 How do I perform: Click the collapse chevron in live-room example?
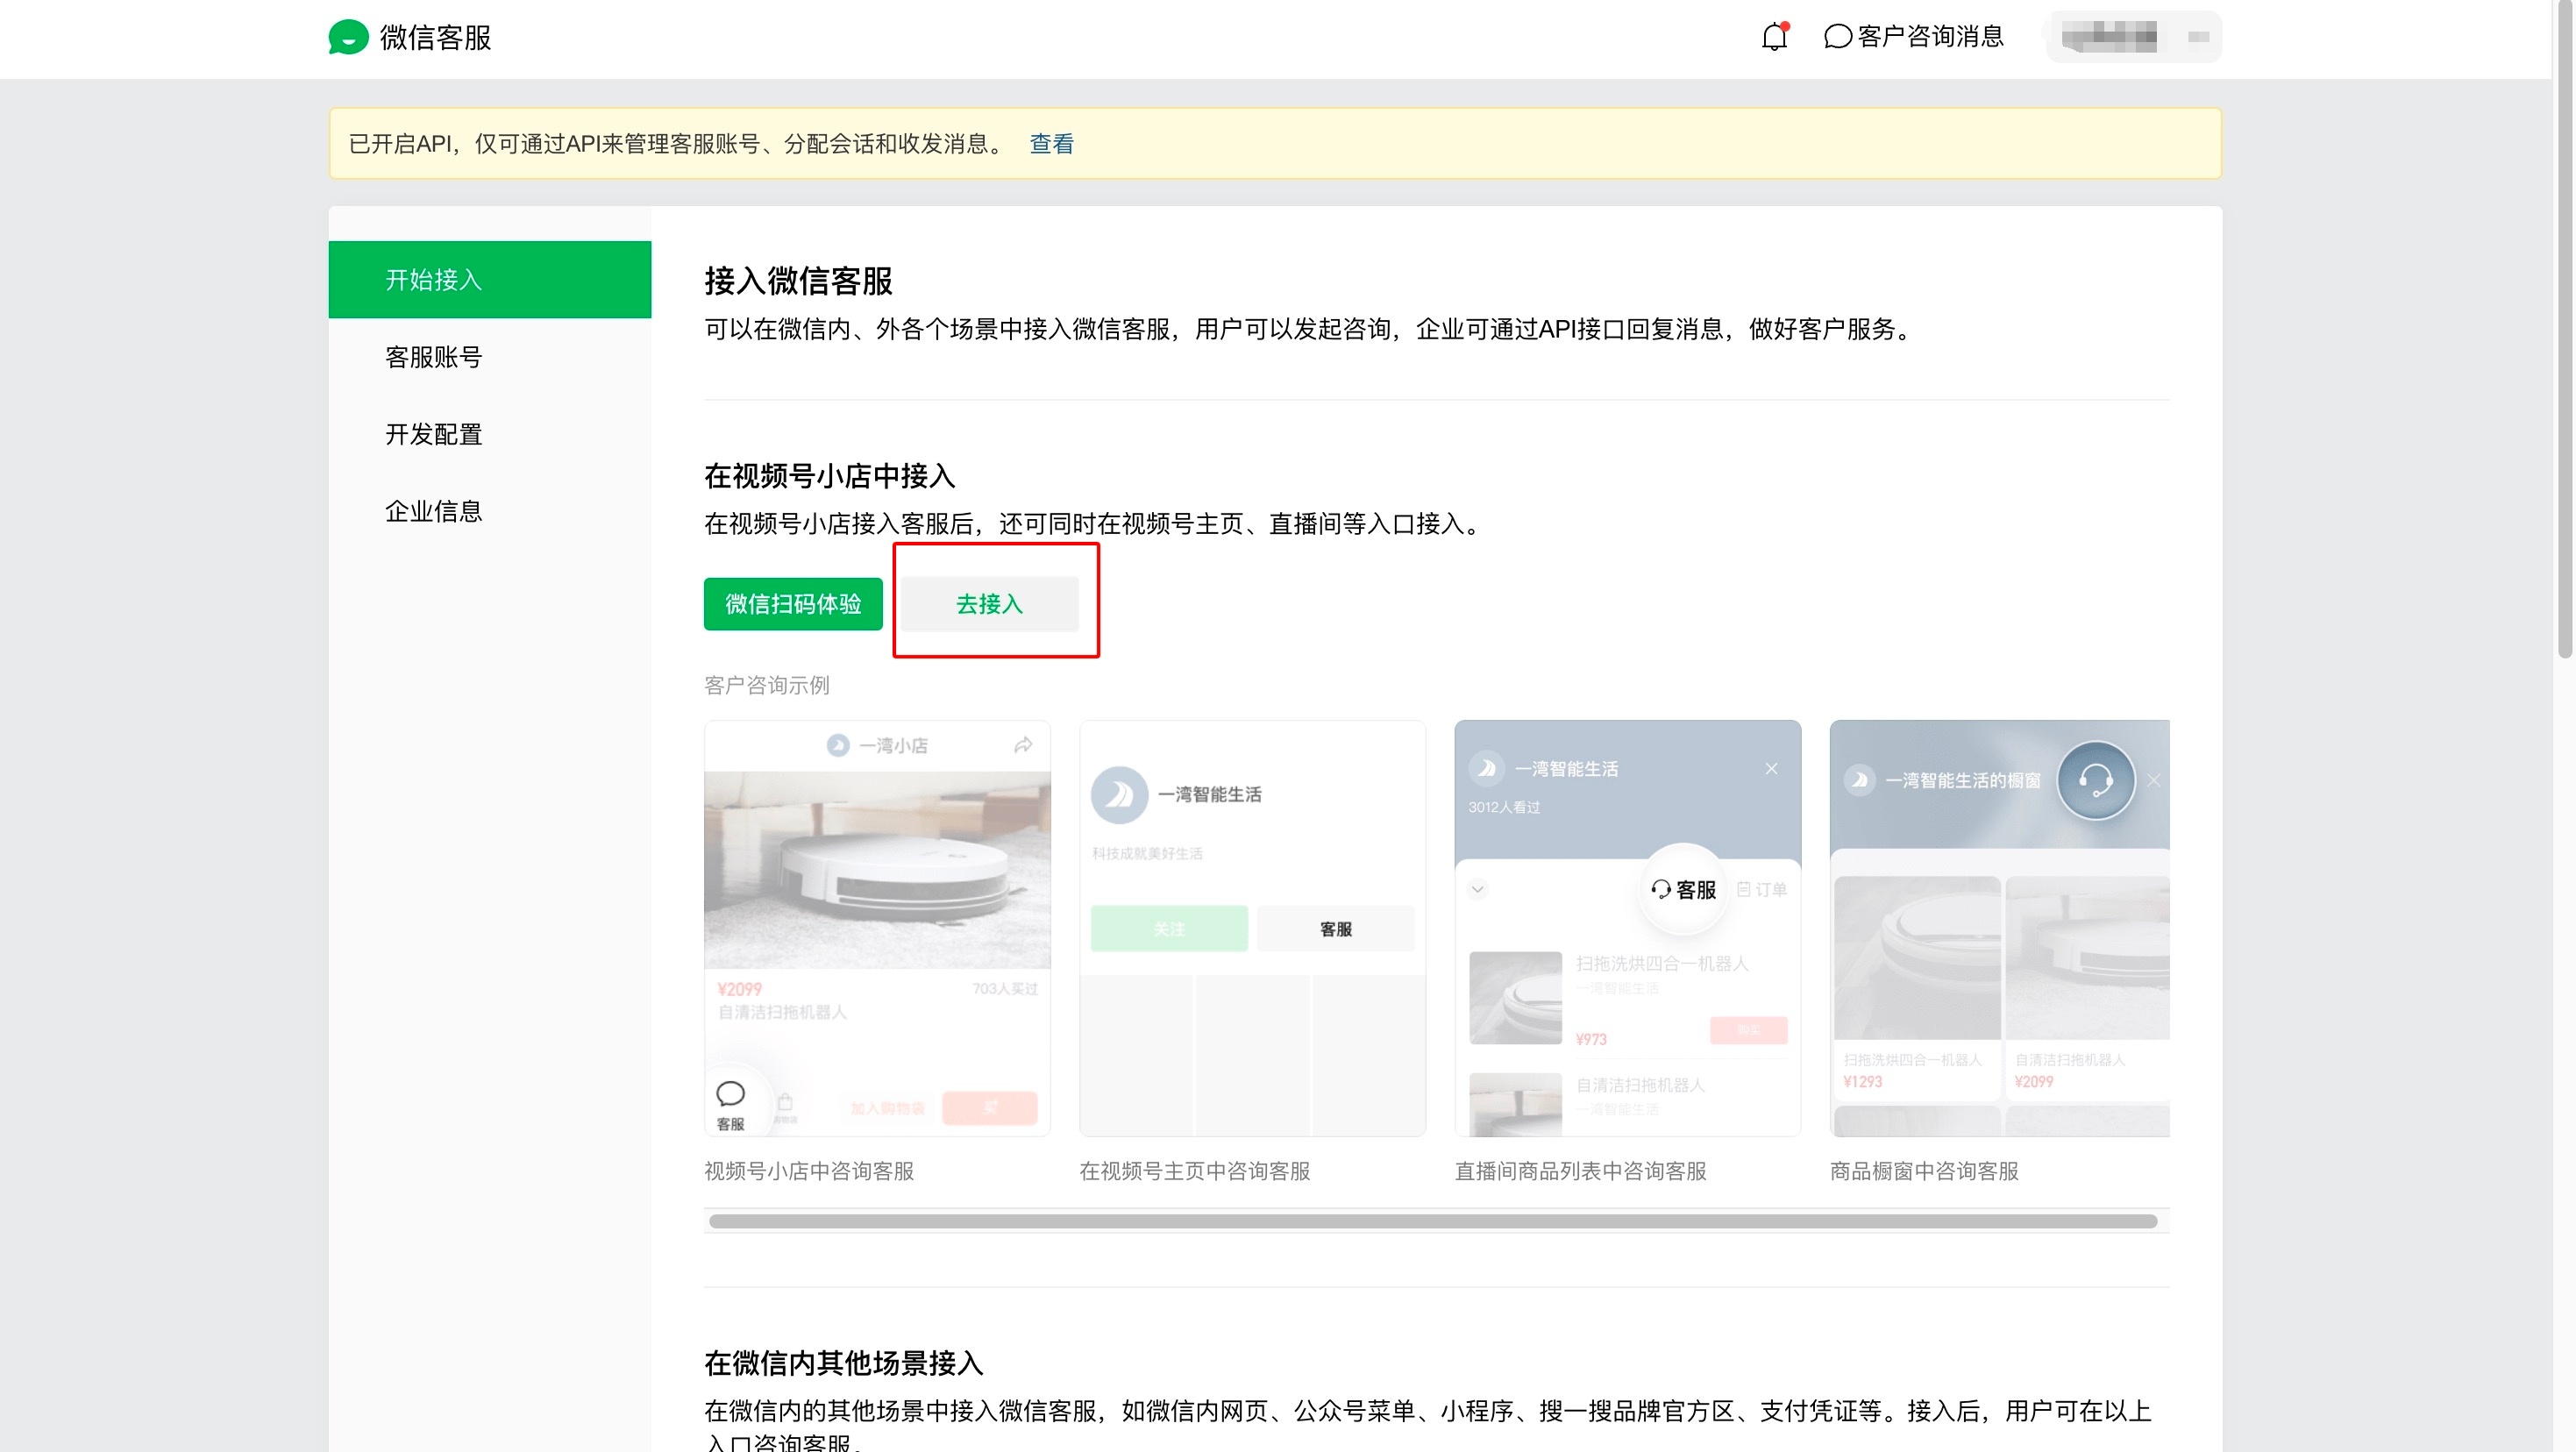1477,889
